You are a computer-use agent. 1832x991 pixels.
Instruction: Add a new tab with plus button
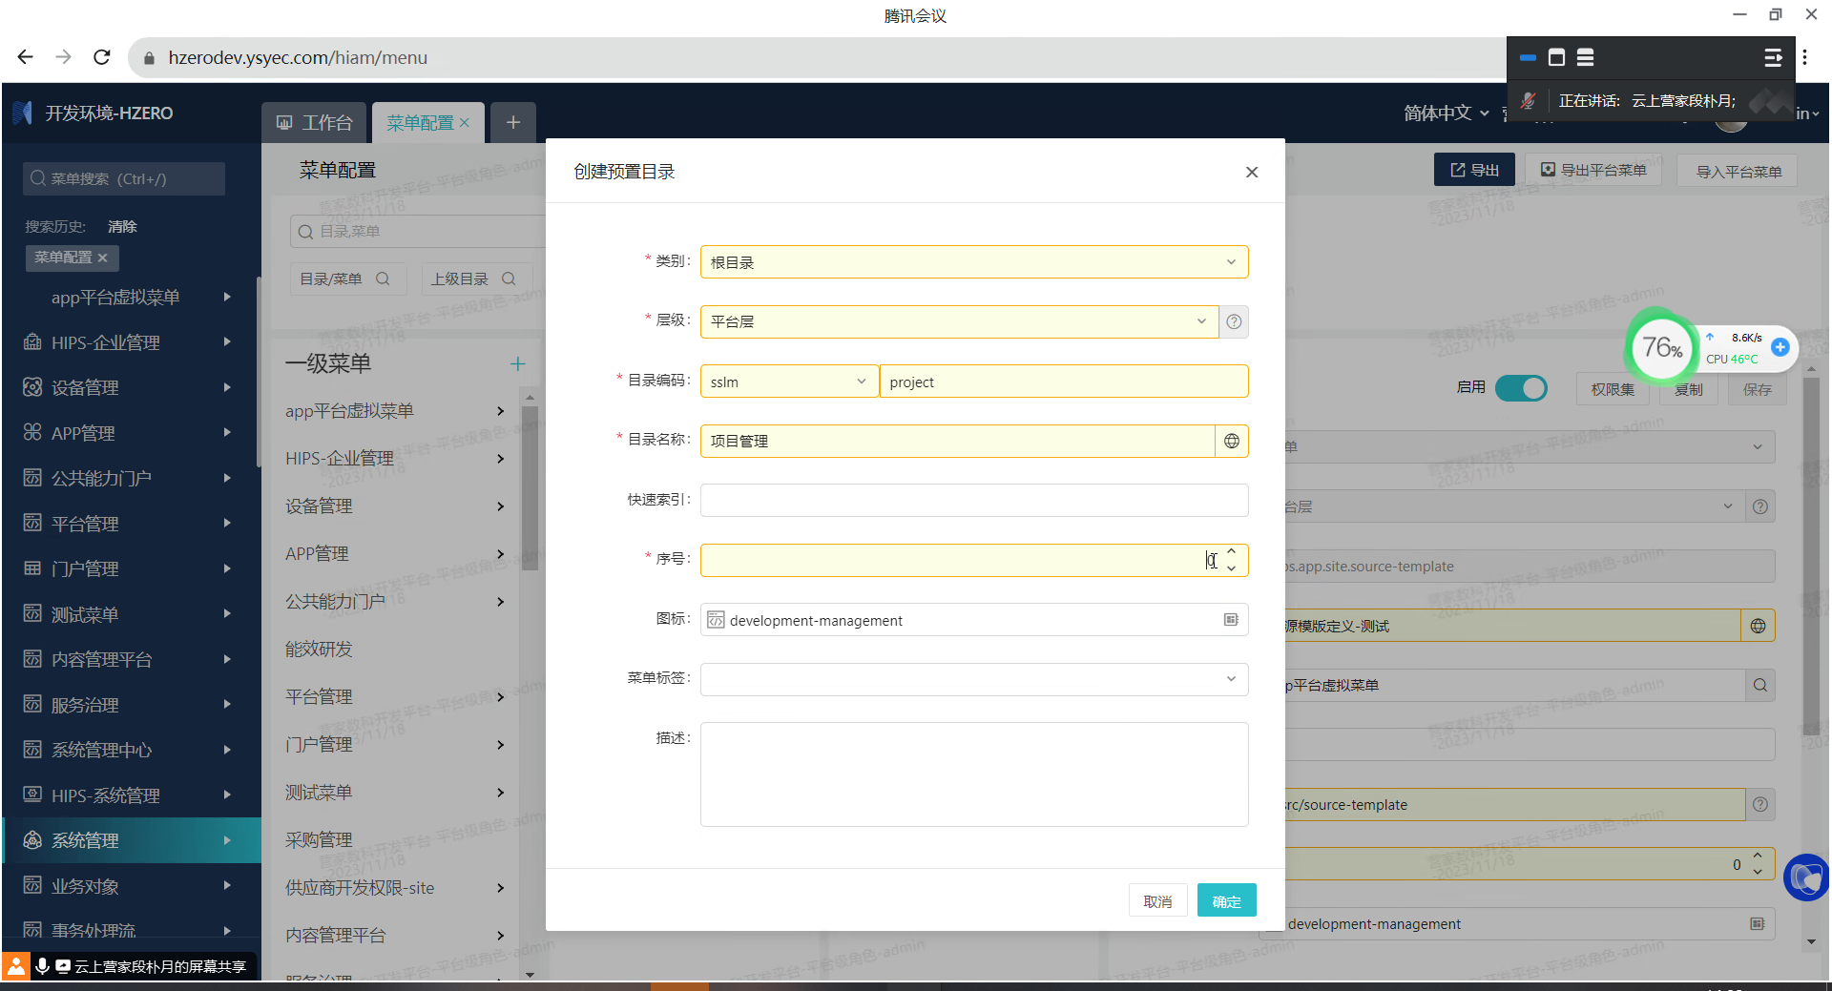pyautogui.click(x=513, y=122)
